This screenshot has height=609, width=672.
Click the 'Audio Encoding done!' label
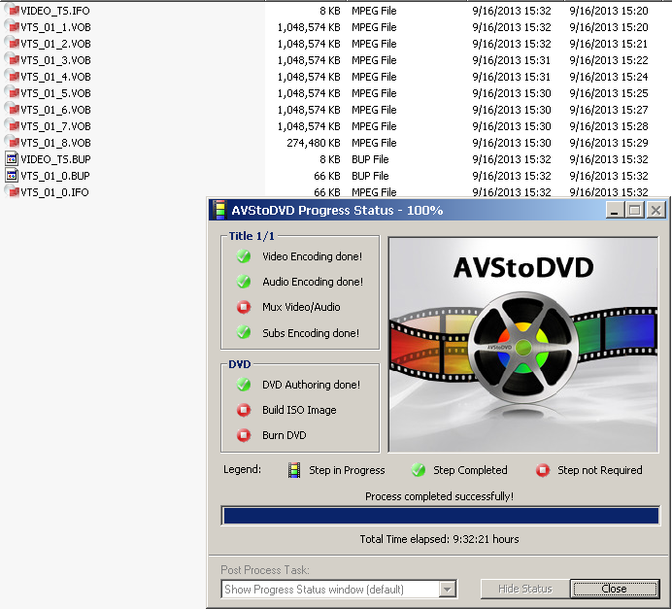313,282
